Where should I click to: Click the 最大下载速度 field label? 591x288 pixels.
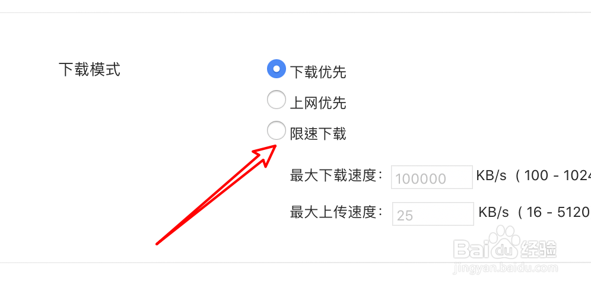click(x=336, y=176)
